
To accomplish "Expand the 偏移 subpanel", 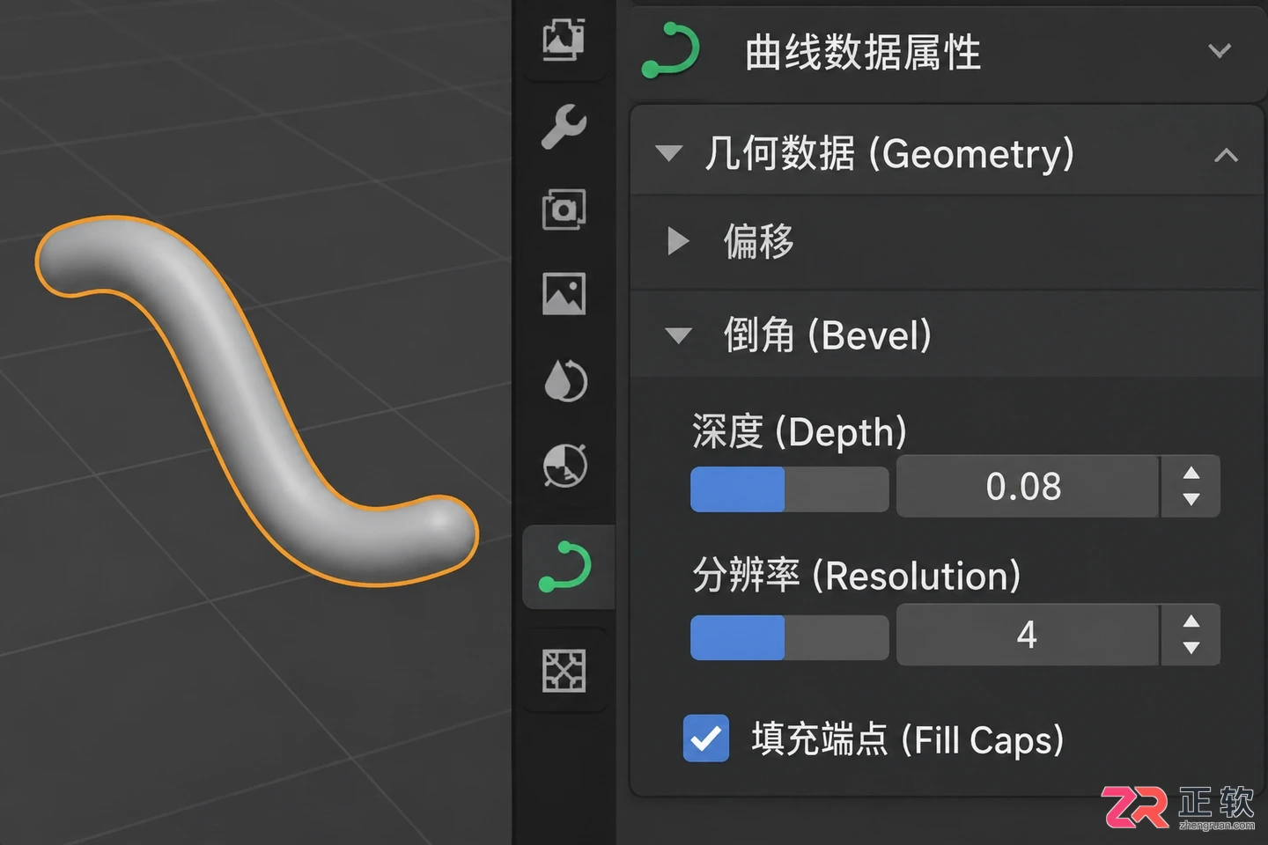I will tap(678, 240).
